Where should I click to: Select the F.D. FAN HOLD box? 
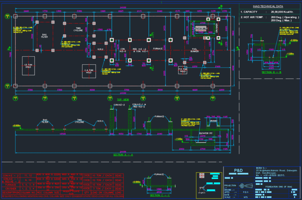pyautogui.click(x=183, y=70)
